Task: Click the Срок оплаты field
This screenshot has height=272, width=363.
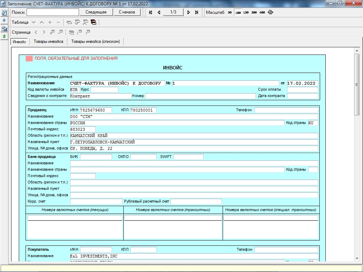Action: [x=303, y=90]
